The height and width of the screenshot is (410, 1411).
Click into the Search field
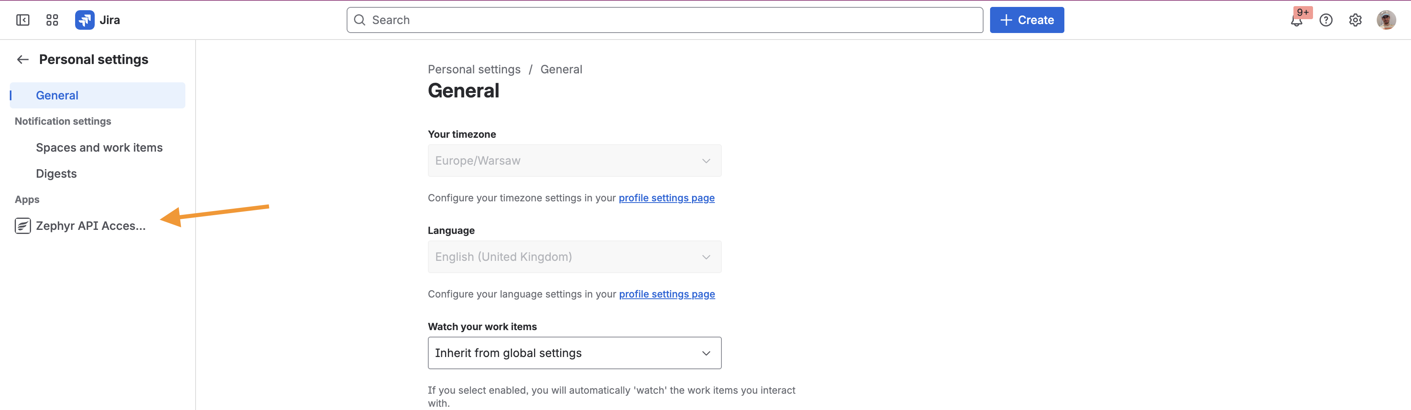click(664, 20)
